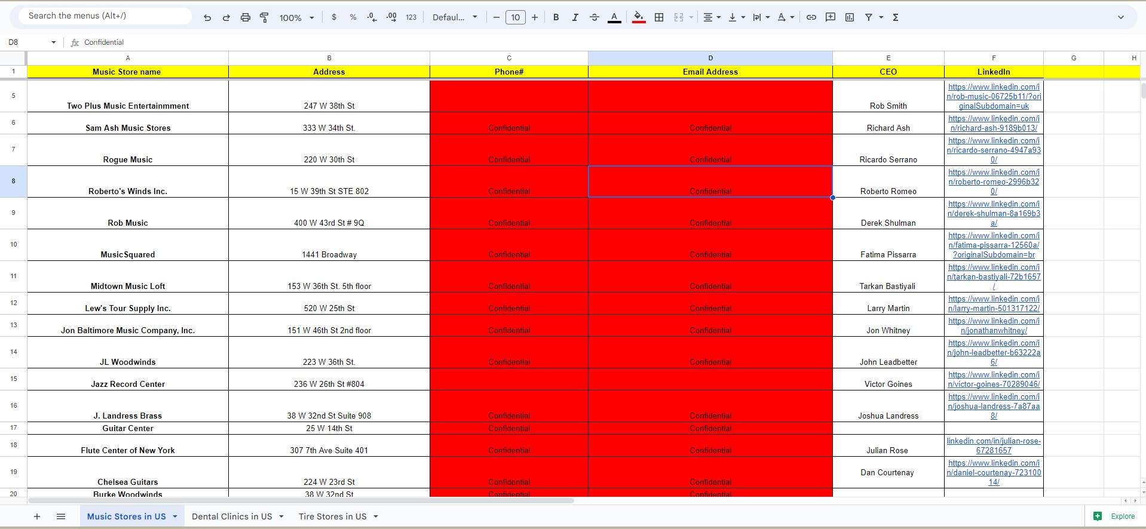Open the name box dropdown arrow
1146x529 pixels.
(54, 42)
